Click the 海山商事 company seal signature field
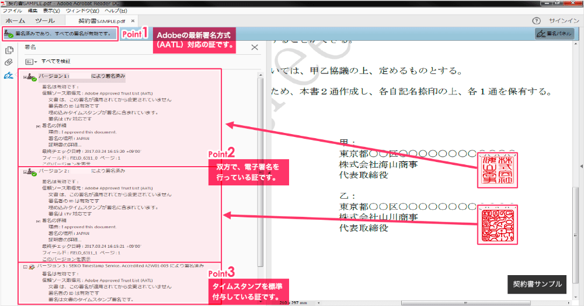This screenshot has width=584, height=306. 497,170
